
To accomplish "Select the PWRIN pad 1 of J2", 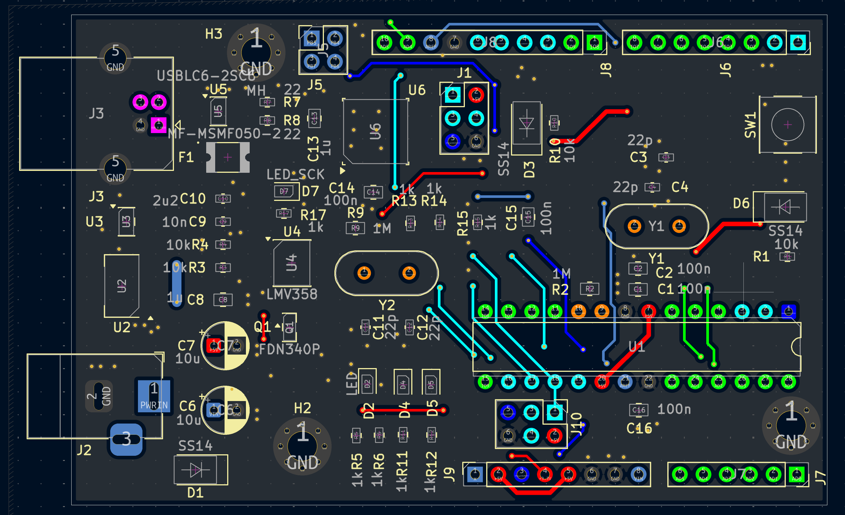I will pyautogui.click(x=154, y=396).
